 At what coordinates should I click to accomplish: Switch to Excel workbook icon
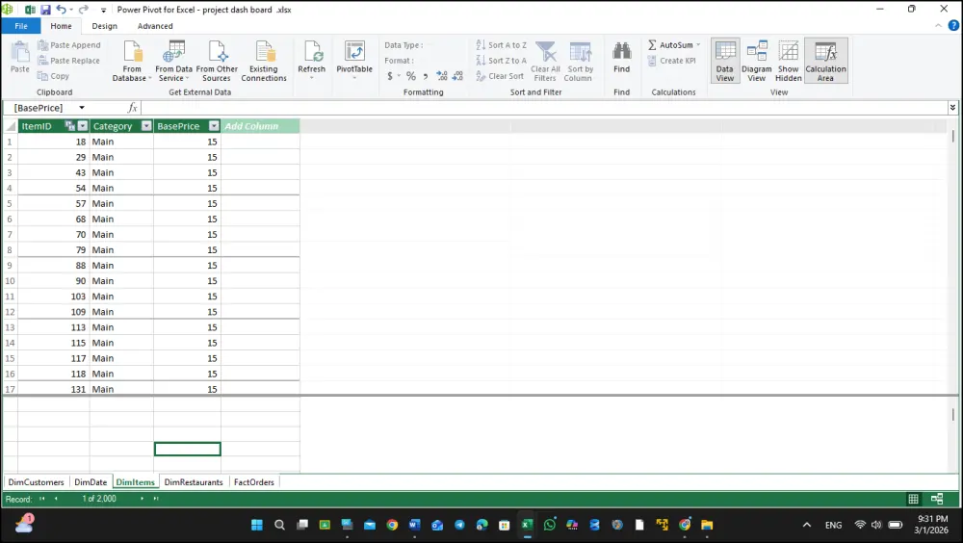tap(30, 10)
